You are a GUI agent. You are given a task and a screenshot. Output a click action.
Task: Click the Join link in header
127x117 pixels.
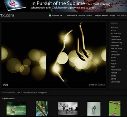point(118,16)
